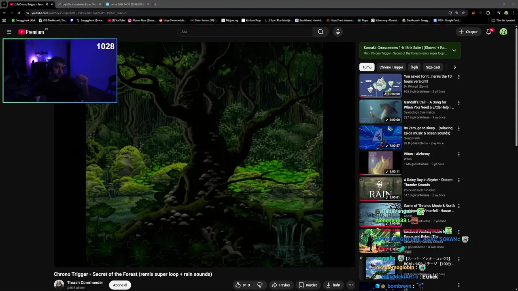Open the YouTube hamburger guide menu
518x291 pixels.
(x=9, y=32)
